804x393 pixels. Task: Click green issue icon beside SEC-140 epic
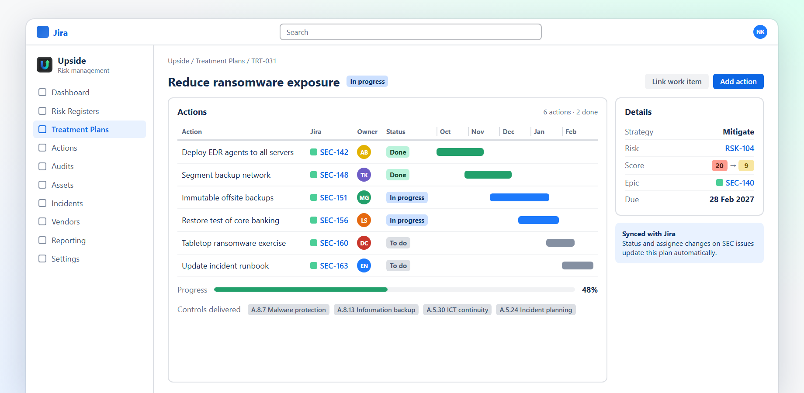720,183
